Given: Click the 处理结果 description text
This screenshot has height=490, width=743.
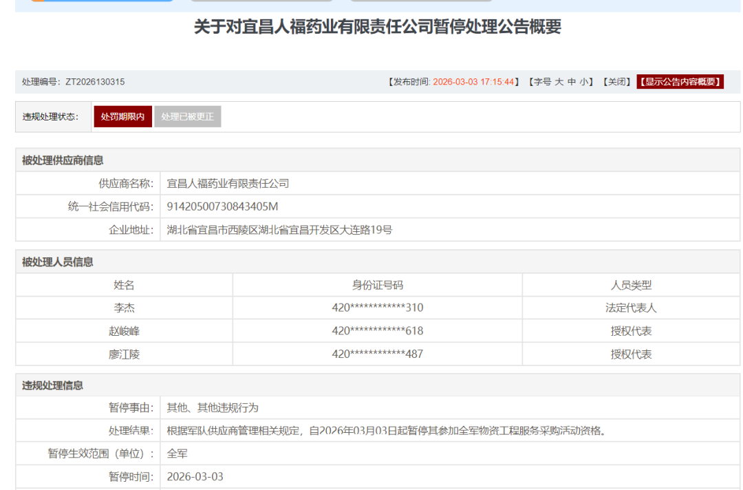Looking at the screenshot, I should click(387, 431).
